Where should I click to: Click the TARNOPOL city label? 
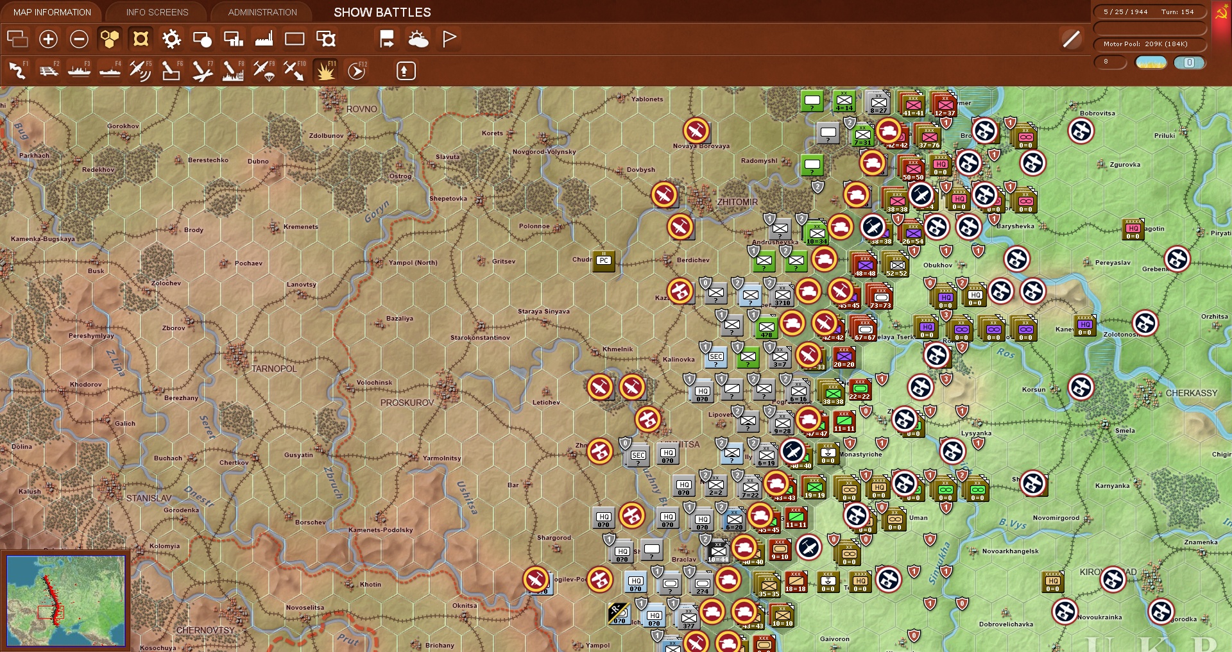274,369
